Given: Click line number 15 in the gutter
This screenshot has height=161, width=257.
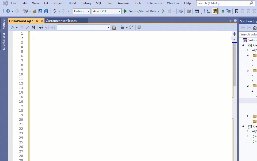Looking at the screenshot, I should click(21, 97).
